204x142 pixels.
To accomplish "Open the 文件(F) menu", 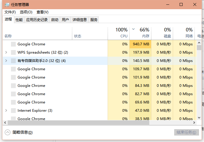I will [10, 12].
